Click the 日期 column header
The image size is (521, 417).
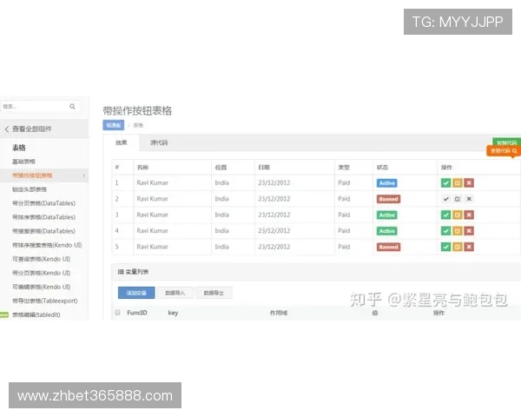[x=264, y=168]
